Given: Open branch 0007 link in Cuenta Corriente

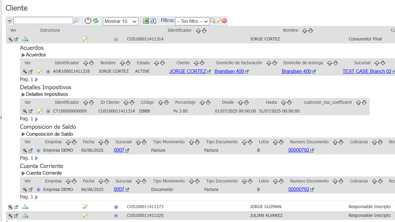Looking at the screenshot, I should [x=119, y=189].
